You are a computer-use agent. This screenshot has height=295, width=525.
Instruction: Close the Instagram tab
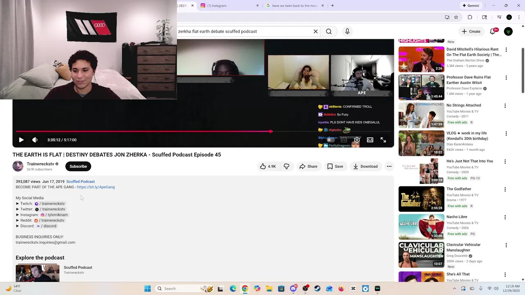tap(258, 6)
